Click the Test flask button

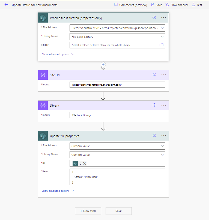pyautogui.click(x=197, y=5)
